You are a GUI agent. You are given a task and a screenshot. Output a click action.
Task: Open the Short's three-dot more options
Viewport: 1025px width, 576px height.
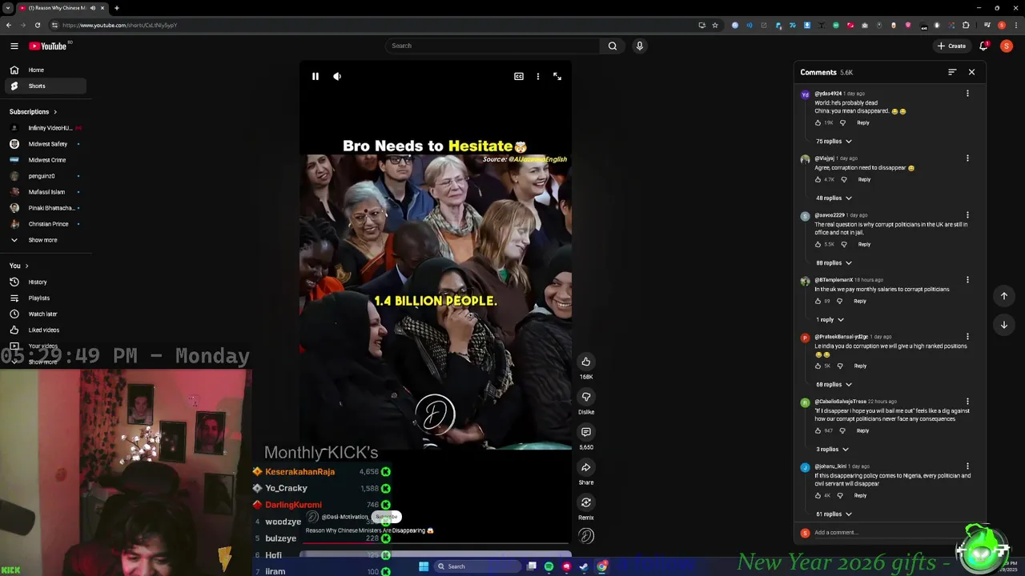[x=538, y=77]
